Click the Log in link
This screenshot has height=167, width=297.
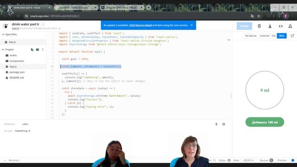pos(15,28)
